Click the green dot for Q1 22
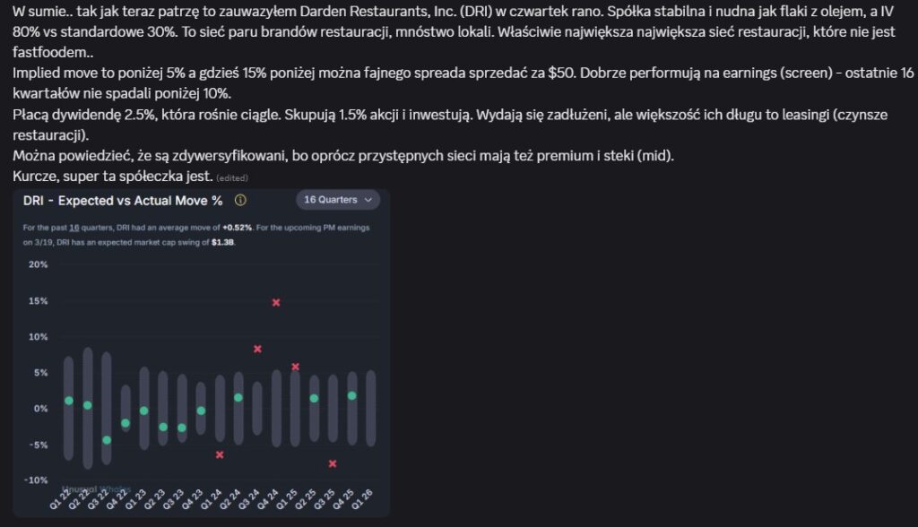918x527 pixels. click(x=69, y=401)
